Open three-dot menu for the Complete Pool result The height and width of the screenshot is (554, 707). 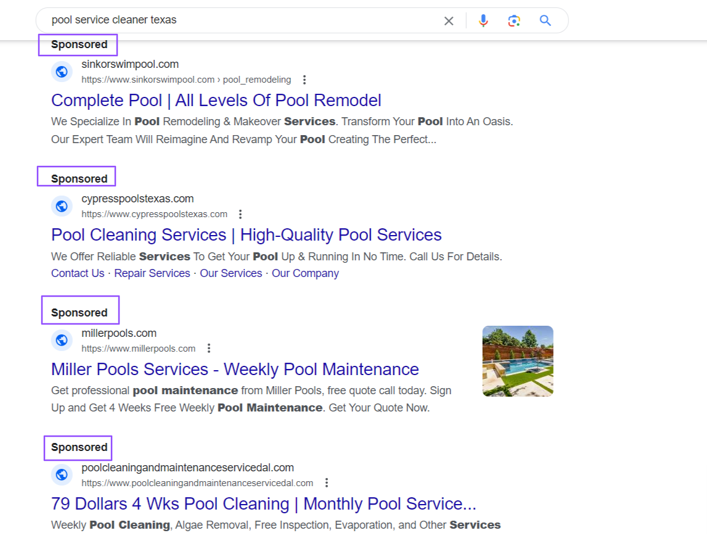tap(304, 80)
